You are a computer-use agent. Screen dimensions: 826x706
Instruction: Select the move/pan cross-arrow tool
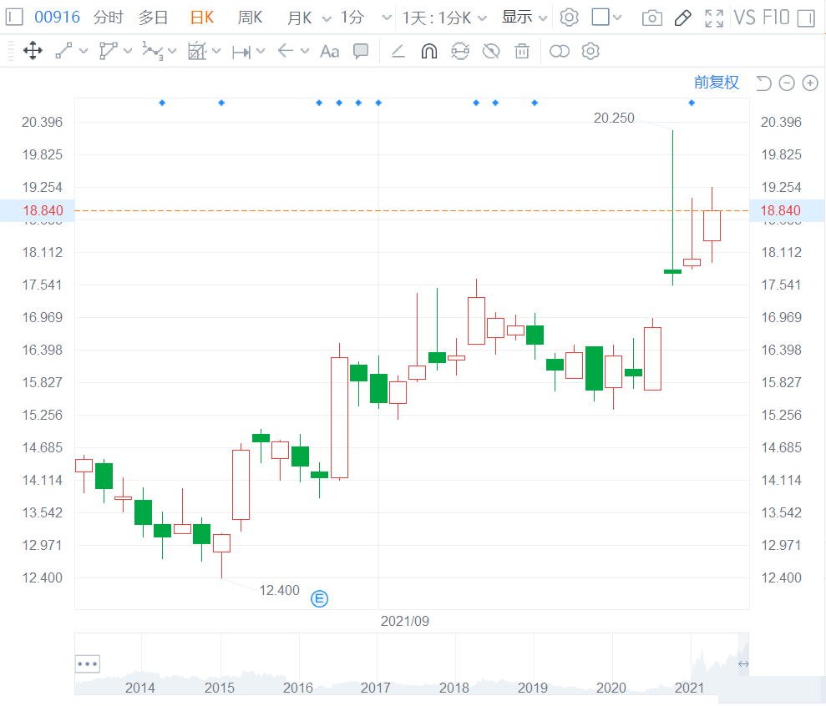[33, 52]
